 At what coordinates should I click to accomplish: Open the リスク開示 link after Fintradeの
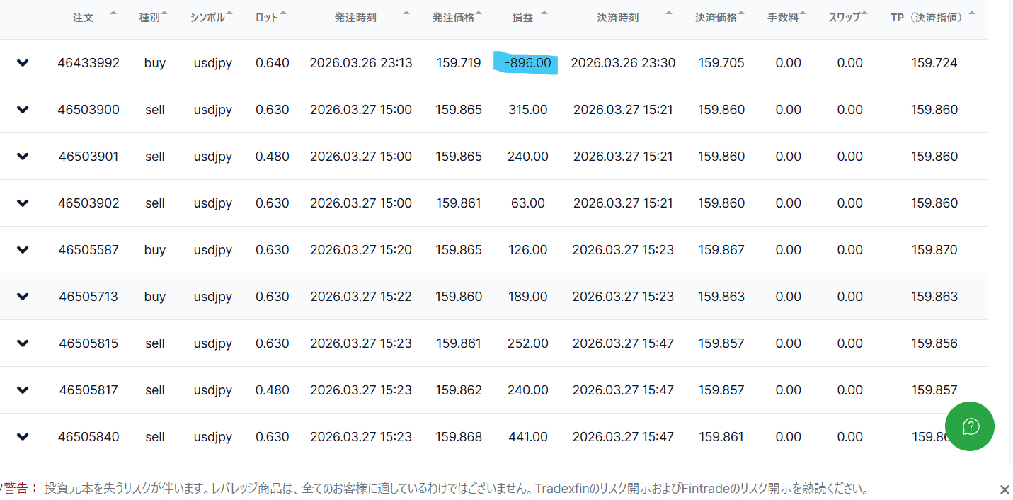766,489
